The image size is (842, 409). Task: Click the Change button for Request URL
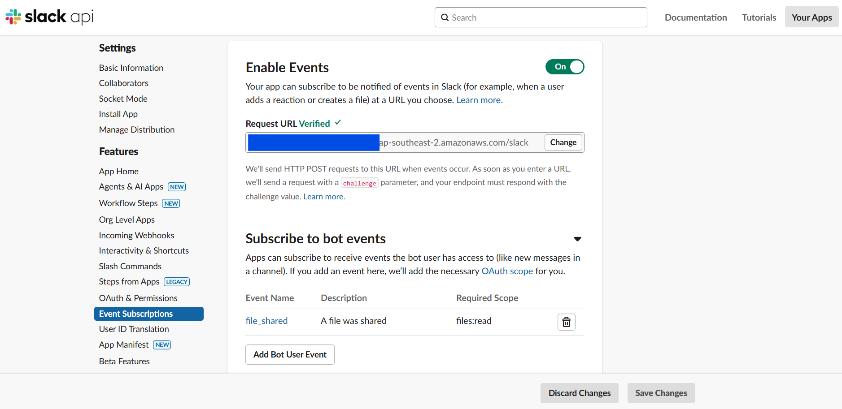click(x=563, y=142)
